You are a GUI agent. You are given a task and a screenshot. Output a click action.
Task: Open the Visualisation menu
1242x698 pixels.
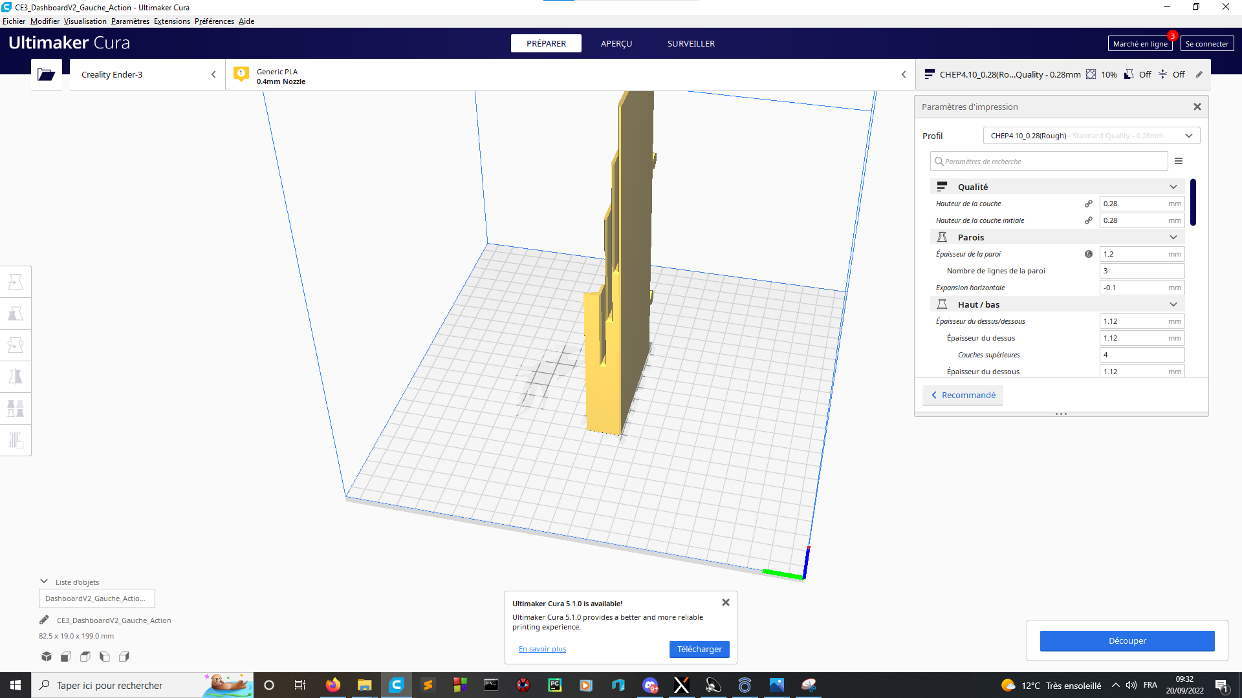point(85,21)
